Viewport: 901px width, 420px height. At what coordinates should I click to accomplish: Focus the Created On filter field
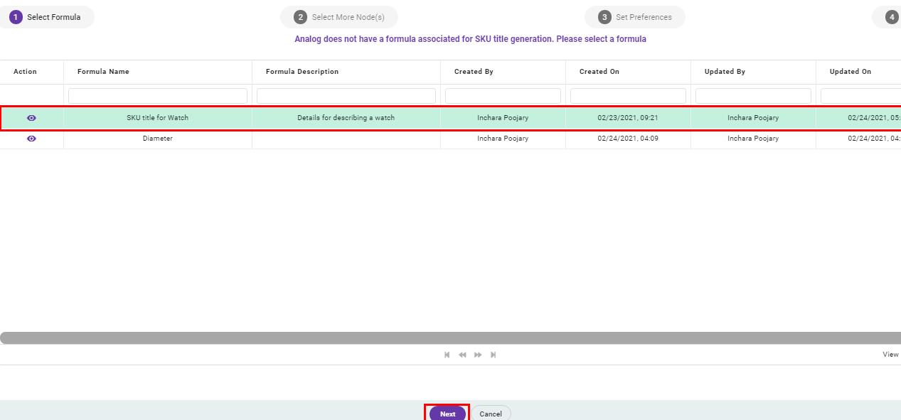click(x=628, y=96)
